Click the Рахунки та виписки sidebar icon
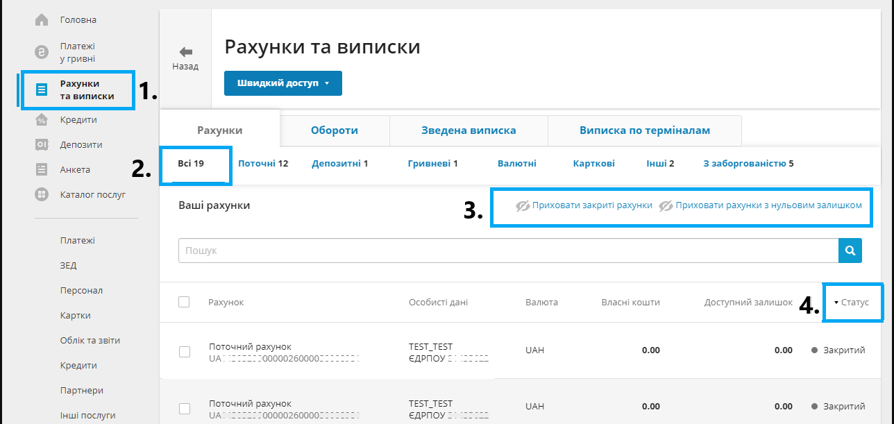Image resolution: width=894 pixels, height=424 pixels. tap(42, 90)
